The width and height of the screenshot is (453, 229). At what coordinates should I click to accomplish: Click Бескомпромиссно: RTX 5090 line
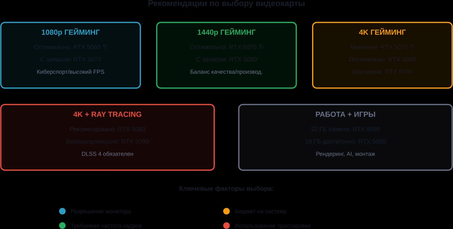point(107,142)
